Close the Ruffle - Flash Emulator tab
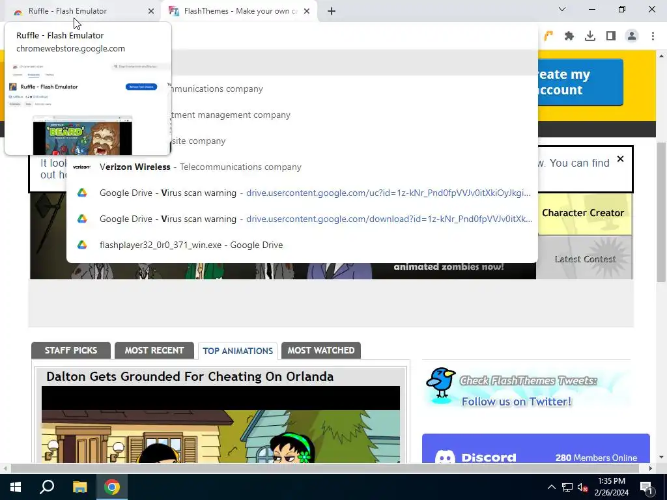The height and width of the screenshot is (500, 667). 151,11
